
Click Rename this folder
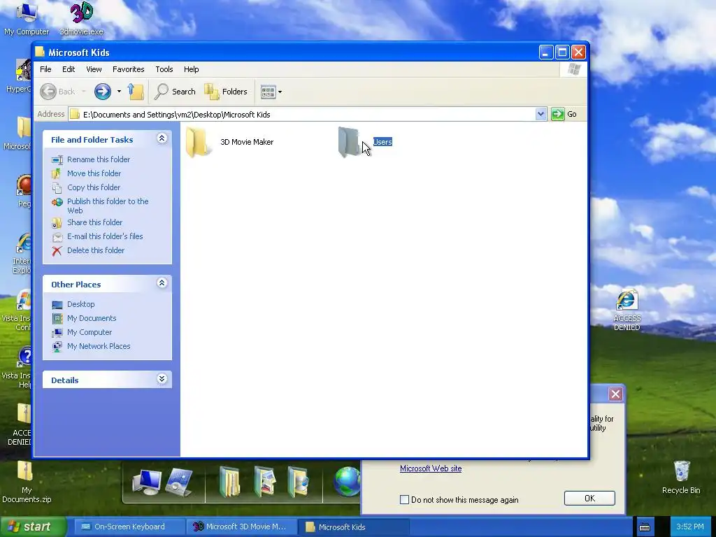pos(98,159)
